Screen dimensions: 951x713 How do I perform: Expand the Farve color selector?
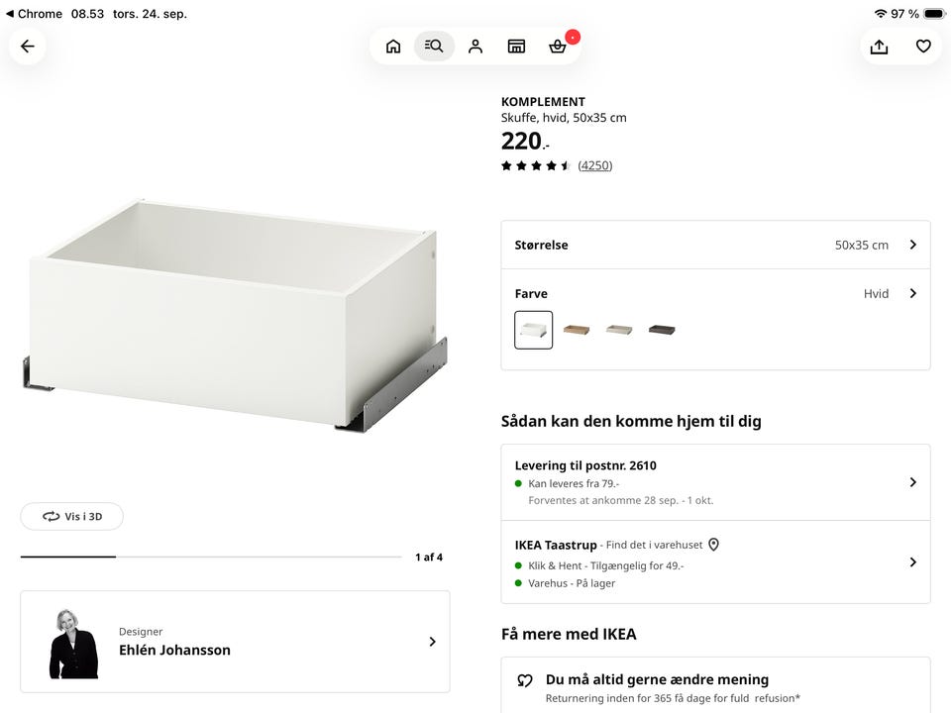pyautogui.click(x=715, y=293)
